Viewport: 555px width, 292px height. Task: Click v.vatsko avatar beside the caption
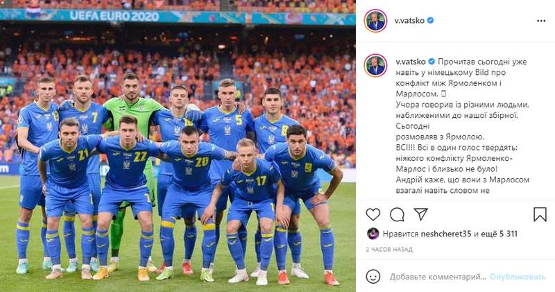coord(375,65)
